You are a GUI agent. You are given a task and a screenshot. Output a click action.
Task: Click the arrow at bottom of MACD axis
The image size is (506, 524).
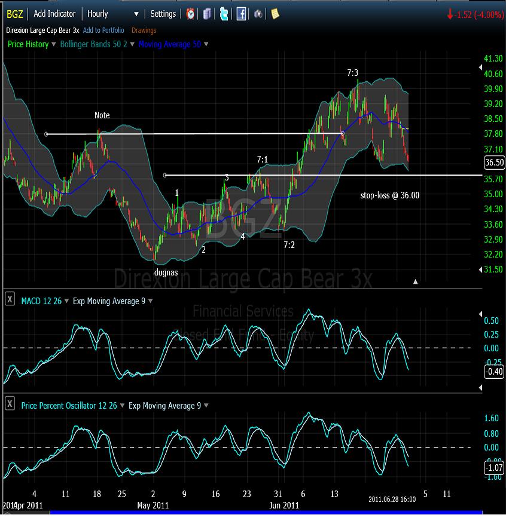pyautogui.click(x=480, y=387)
